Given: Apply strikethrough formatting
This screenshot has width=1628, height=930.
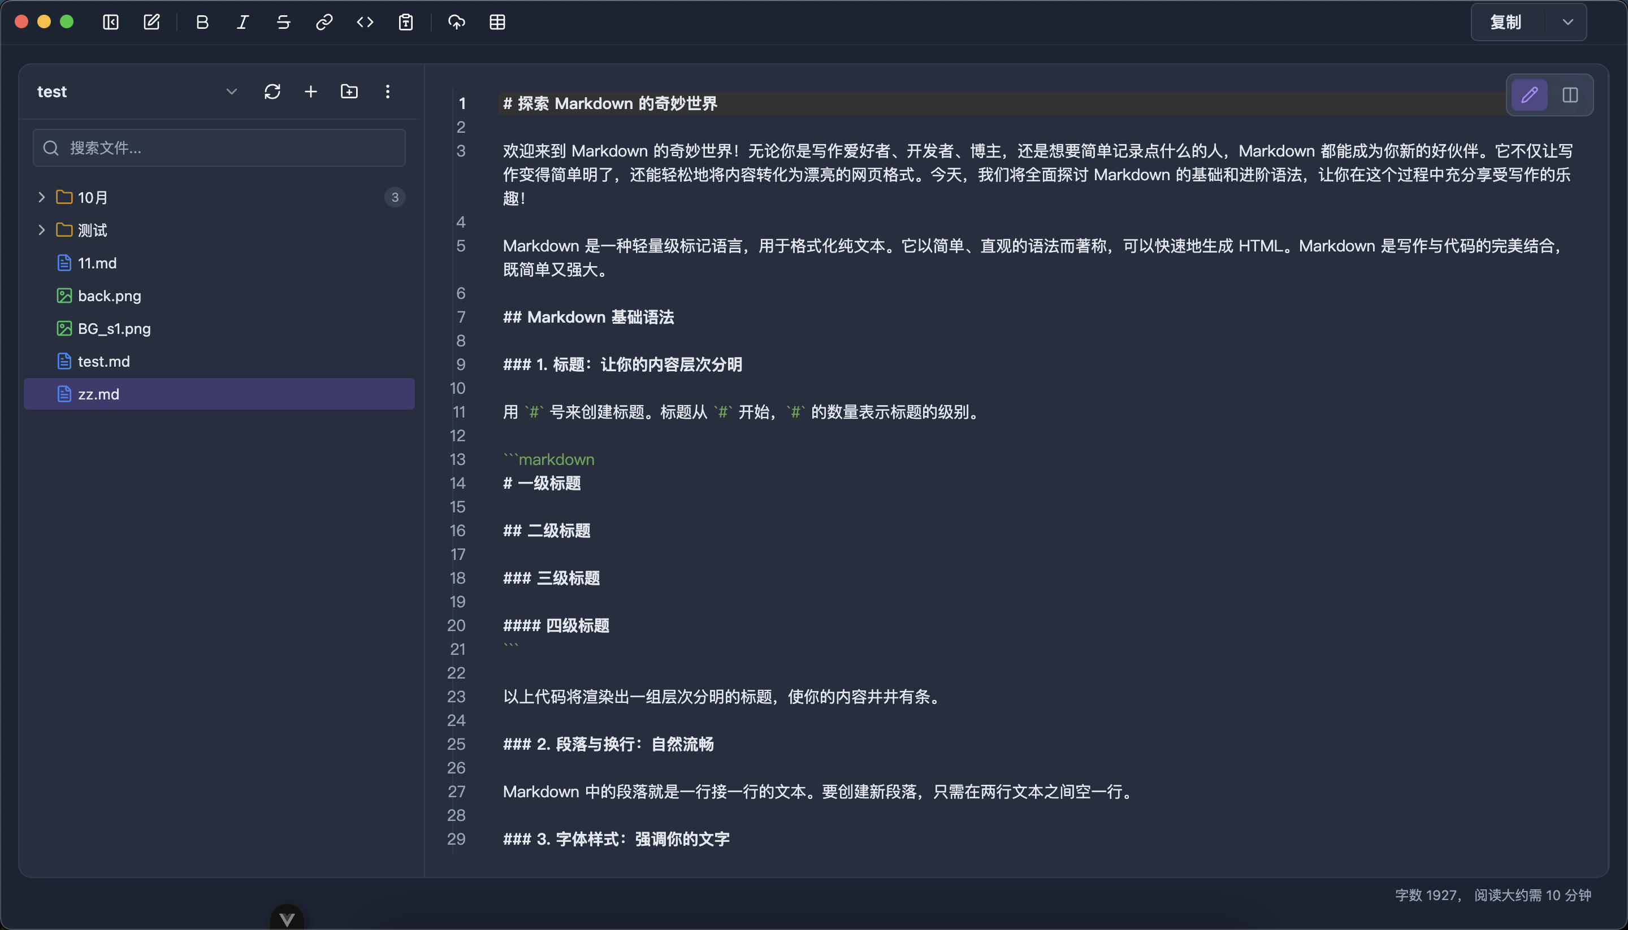Looking at the screenshot, I should pos(283,23).
